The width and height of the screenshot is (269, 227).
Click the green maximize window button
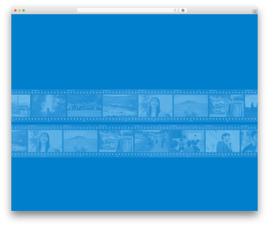click(x=24, y=11)
